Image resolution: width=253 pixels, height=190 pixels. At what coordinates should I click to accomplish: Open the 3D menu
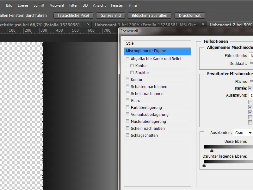tap(85, 5)
